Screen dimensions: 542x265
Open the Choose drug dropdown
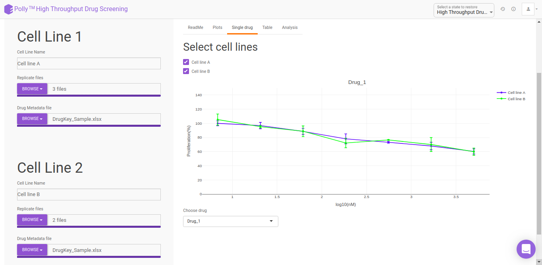click(231, 221)
